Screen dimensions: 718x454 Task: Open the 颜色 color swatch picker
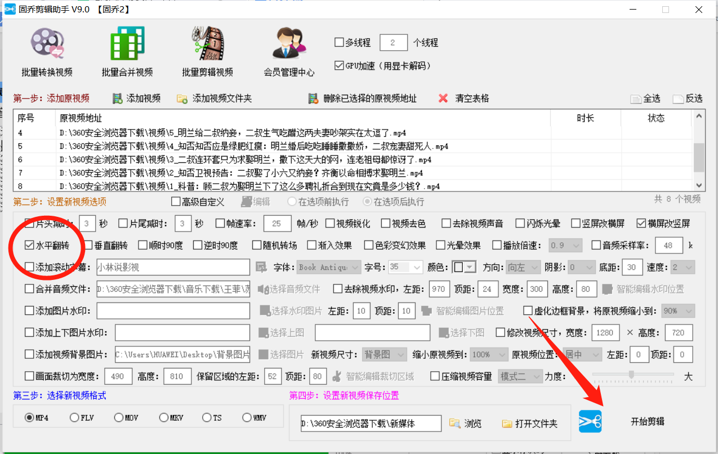click(465, 267)
